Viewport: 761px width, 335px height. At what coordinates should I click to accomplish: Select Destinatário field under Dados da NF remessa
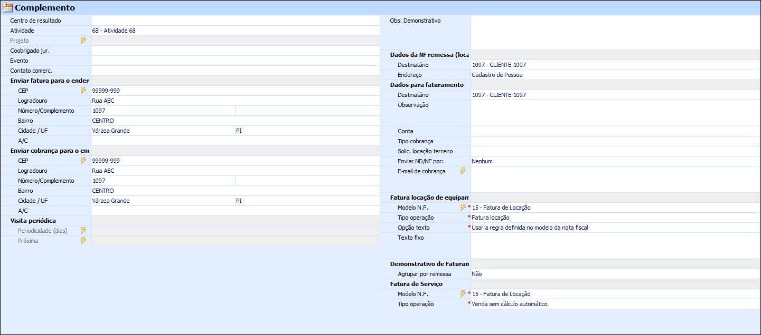point(616,65)
